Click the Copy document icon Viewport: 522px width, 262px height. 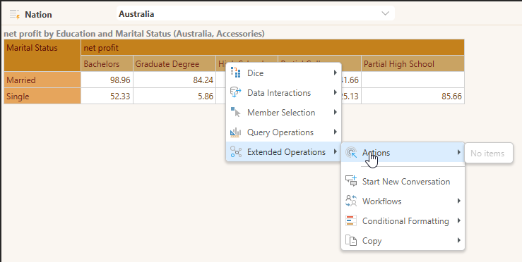pos(351,241)
